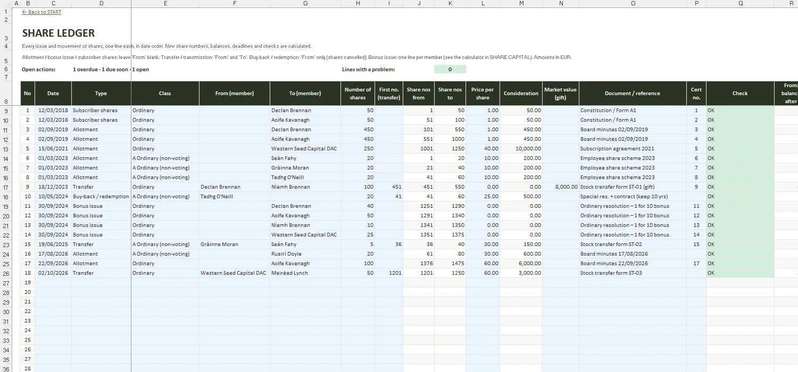
Task: Click the 'Share nos from' table header
Action: [x=419, y=94]
